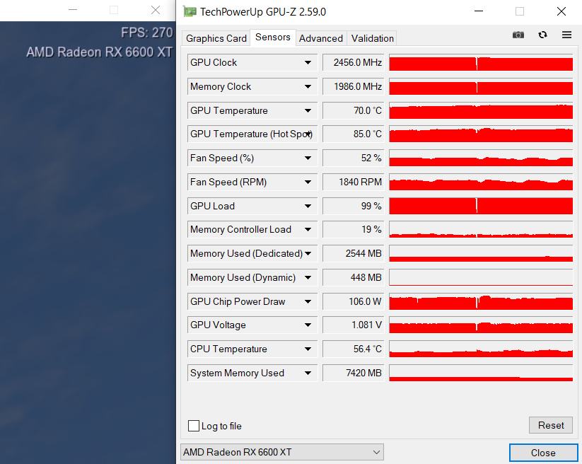Screen dimensions: 582x464
Task: Click the Fan Speed (RPM) history graph
Action: point(481,182)
